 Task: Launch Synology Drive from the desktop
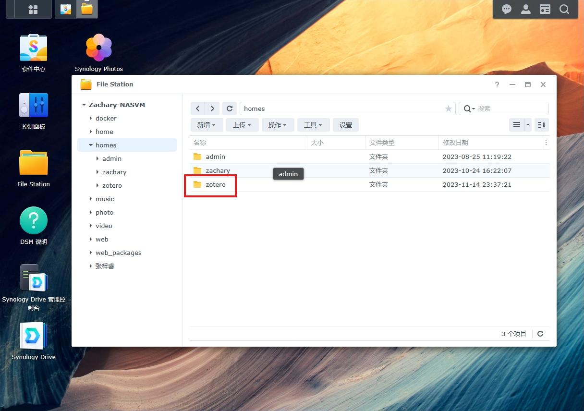click(34, 341)
